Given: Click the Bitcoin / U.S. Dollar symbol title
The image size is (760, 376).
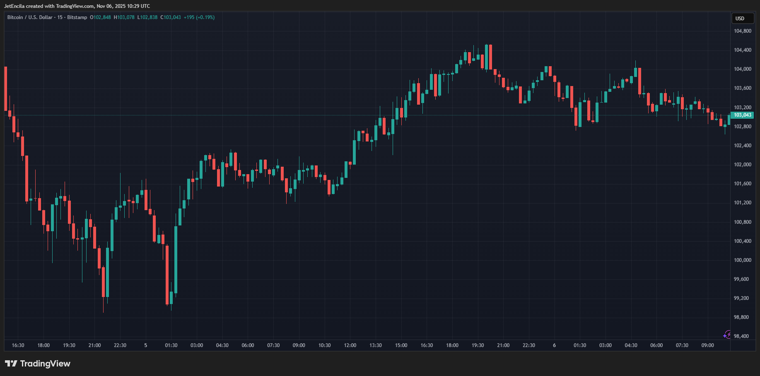Looking at the screenshot, I should (29, 17).
